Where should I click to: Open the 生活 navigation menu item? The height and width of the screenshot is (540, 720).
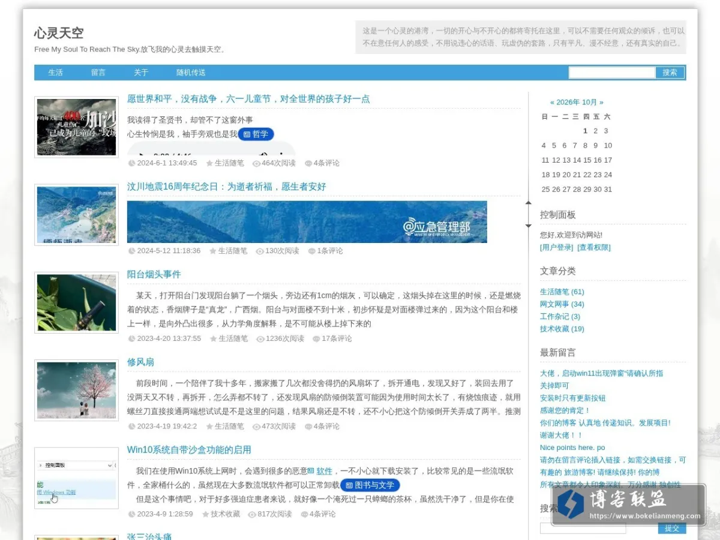(x=56, y=72)
